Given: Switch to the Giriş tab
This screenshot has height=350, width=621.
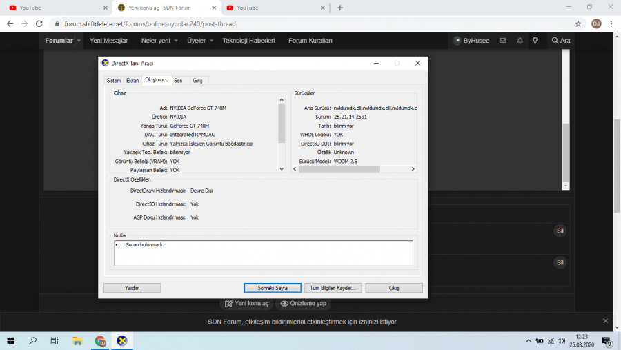Looking at the screenshot, I should click(197, 81).
